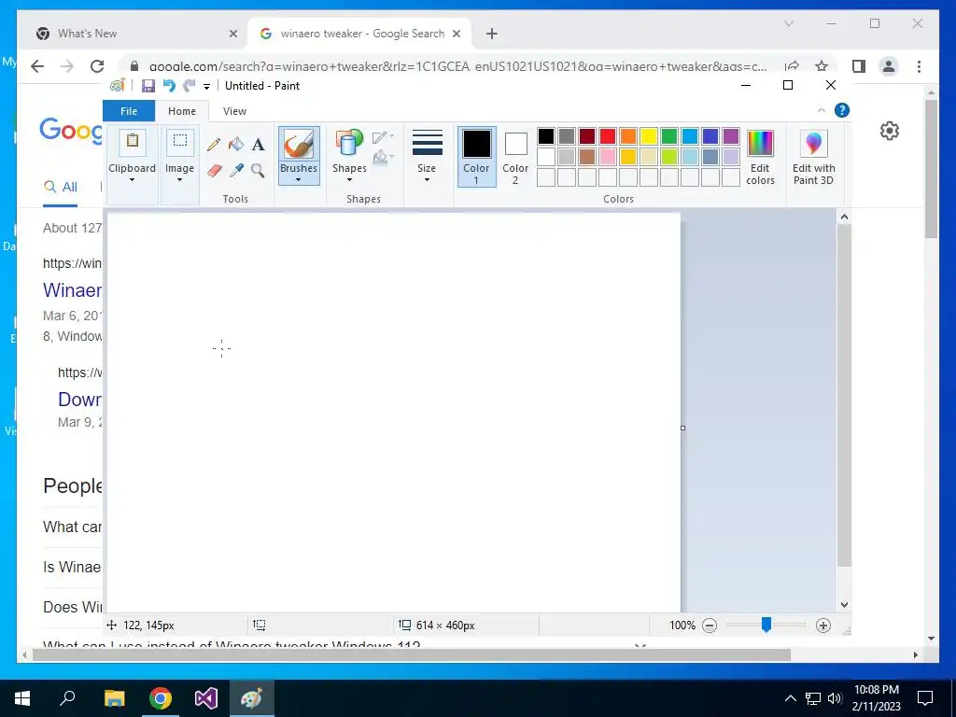Open taskbar Search magnifier
Viewport: 956px width, 717px height.
coord(67,698)
